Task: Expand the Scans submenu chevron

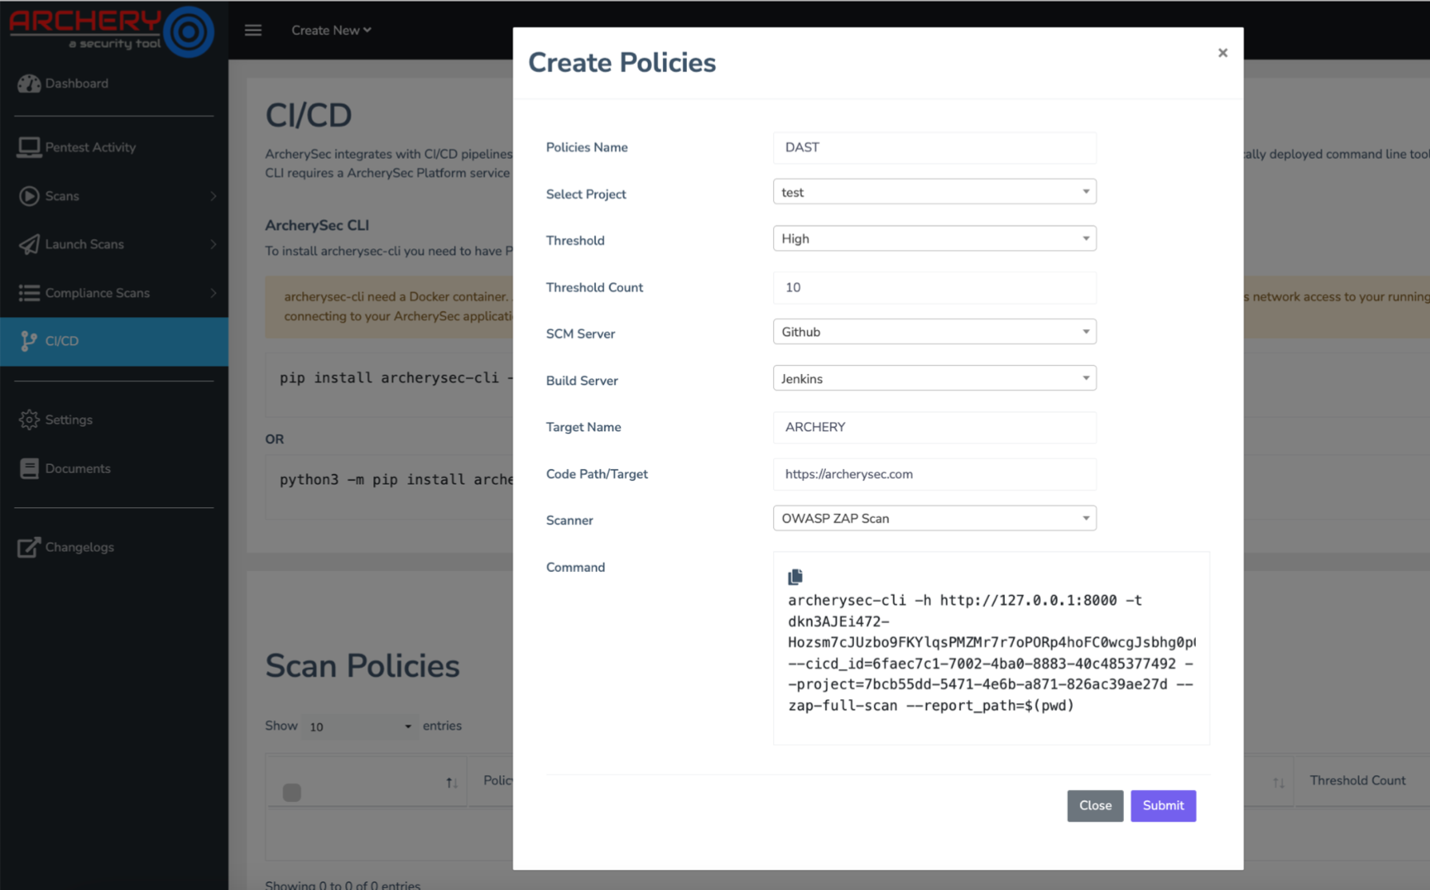Action: 213,196
